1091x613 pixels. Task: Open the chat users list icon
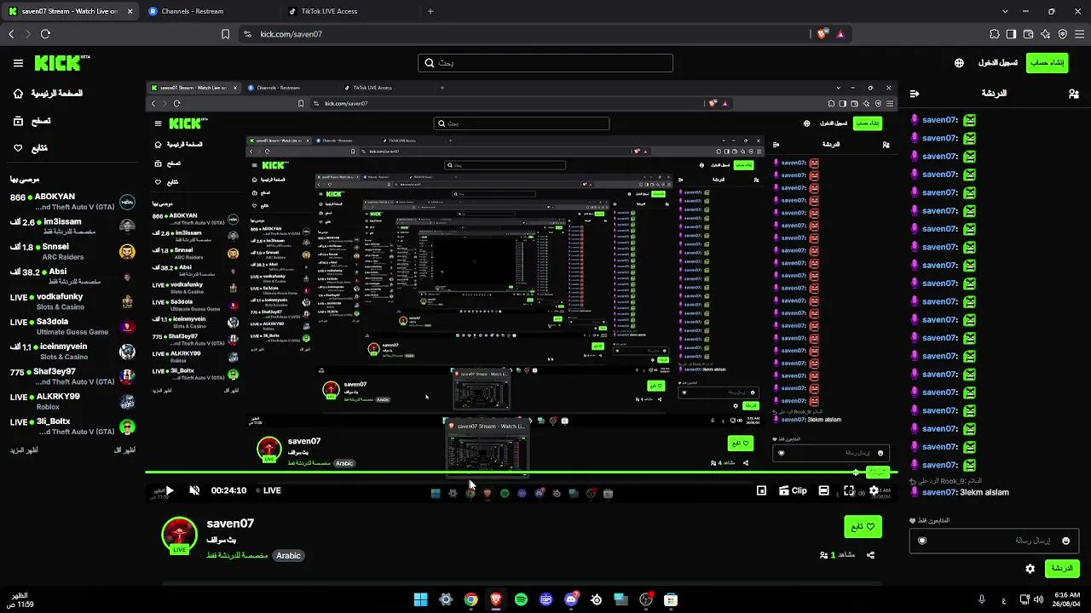click(1073, 94)
